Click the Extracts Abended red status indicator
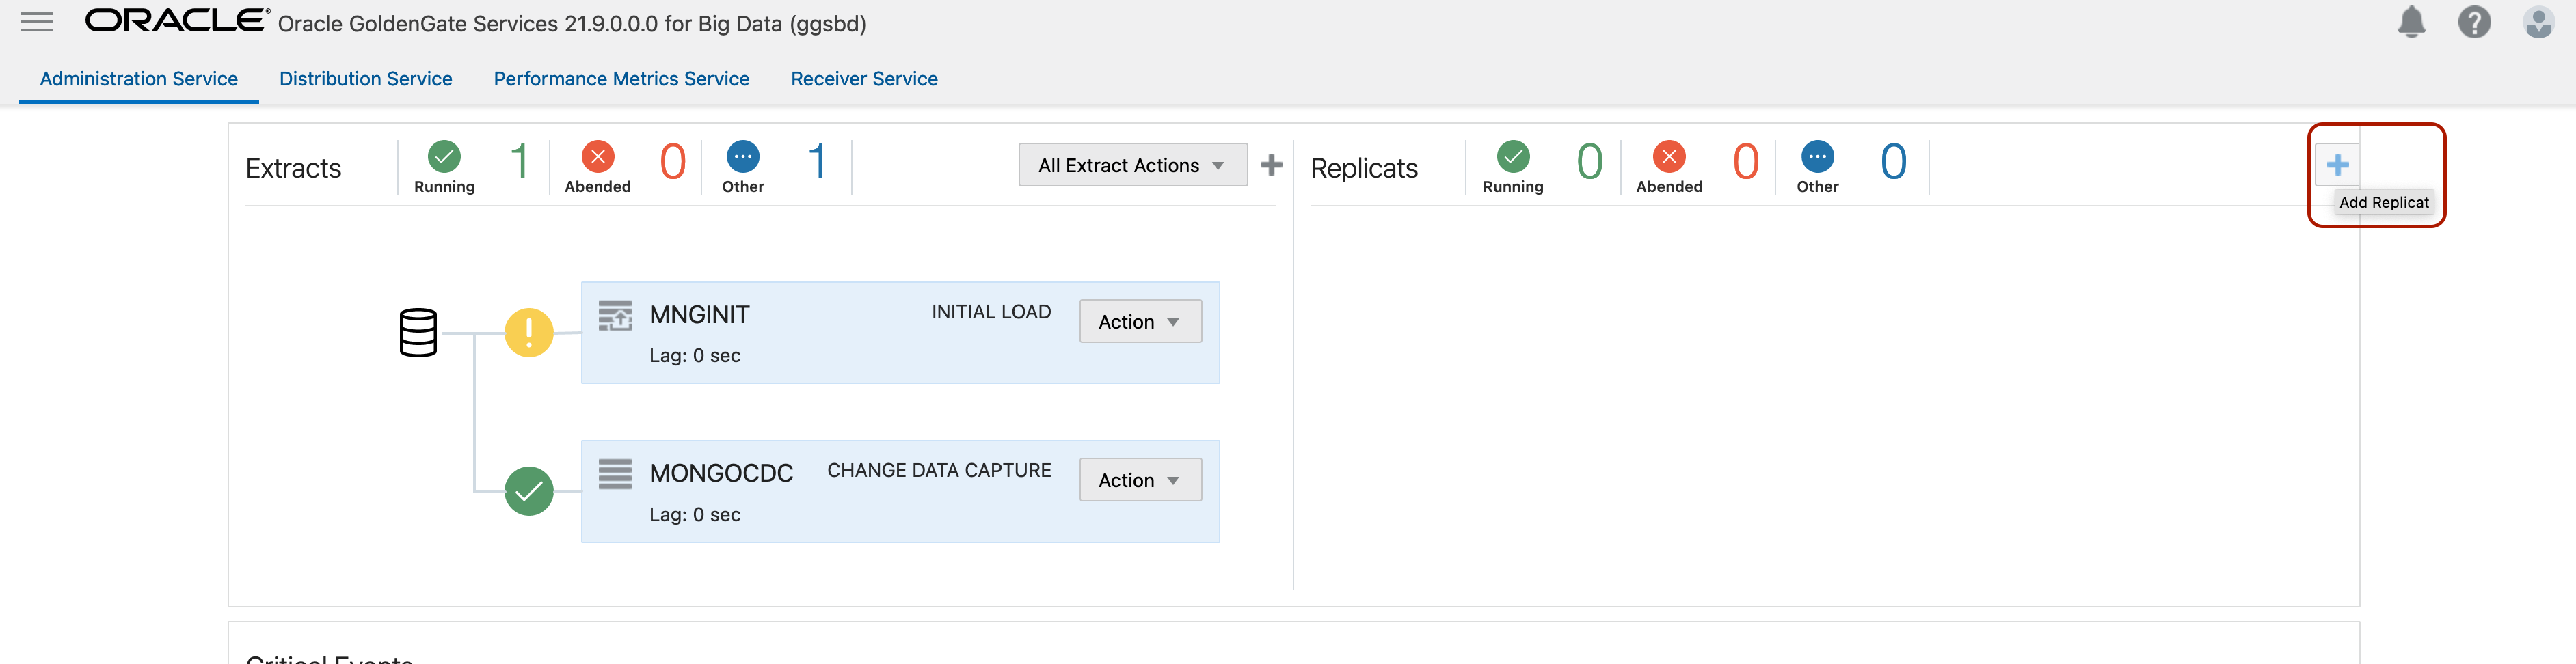This screenshot has width=2576, height=664. coord(598,156)
